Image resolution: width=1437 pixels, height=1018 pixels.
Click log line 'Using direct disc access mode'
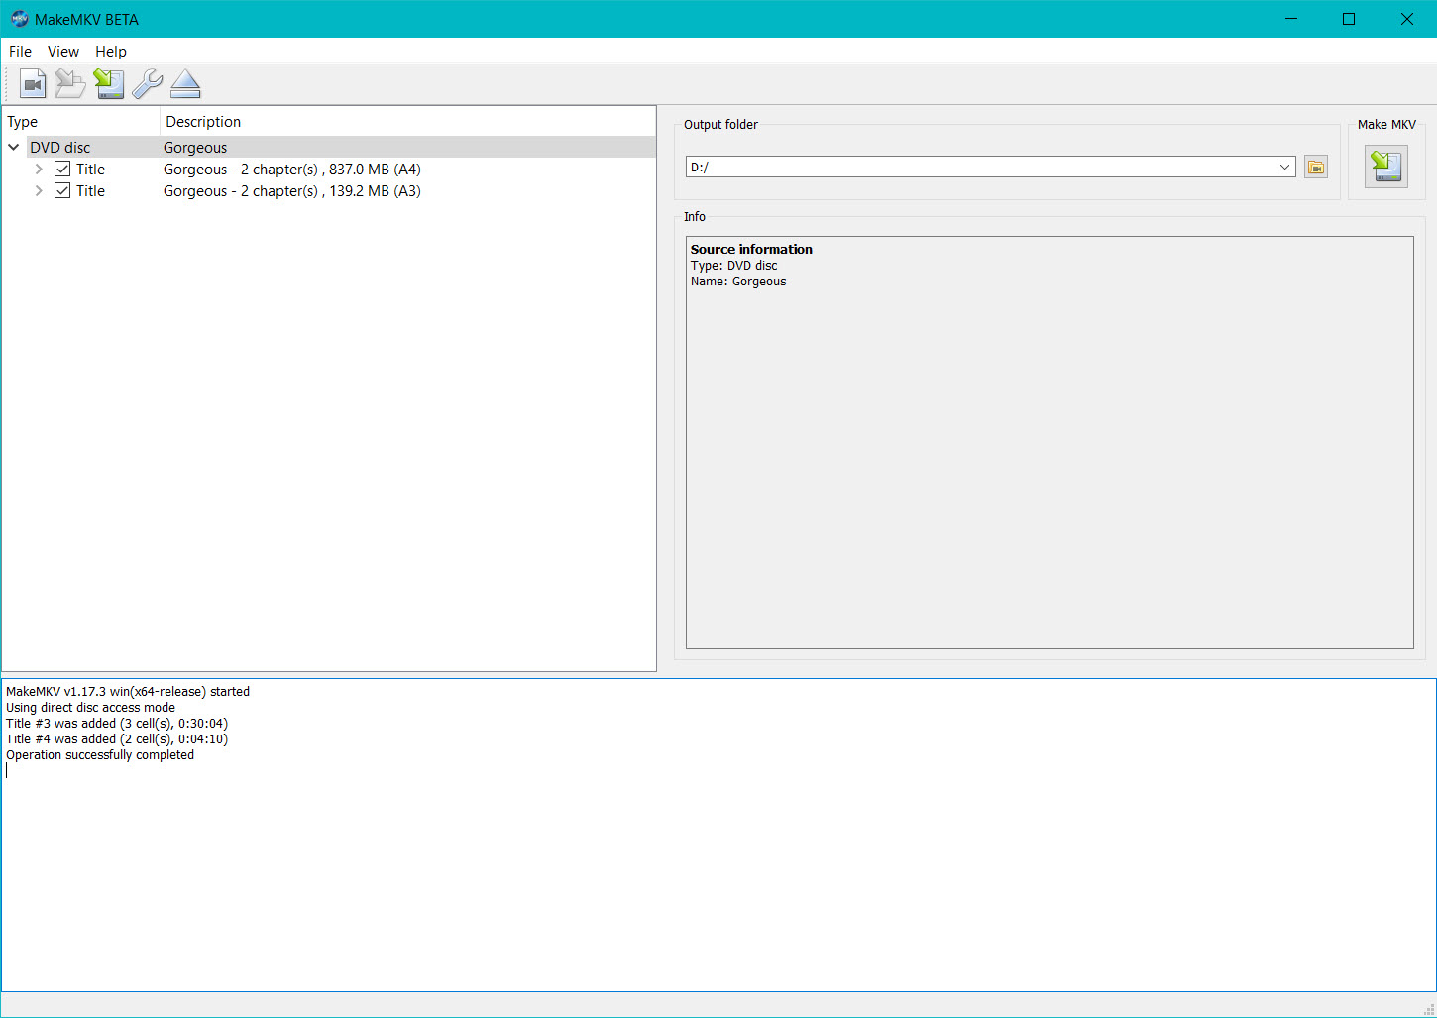(x=90, y=708)
